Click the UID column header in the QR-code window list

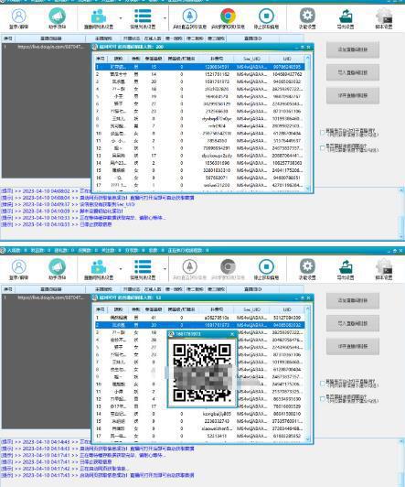[287, 309]
